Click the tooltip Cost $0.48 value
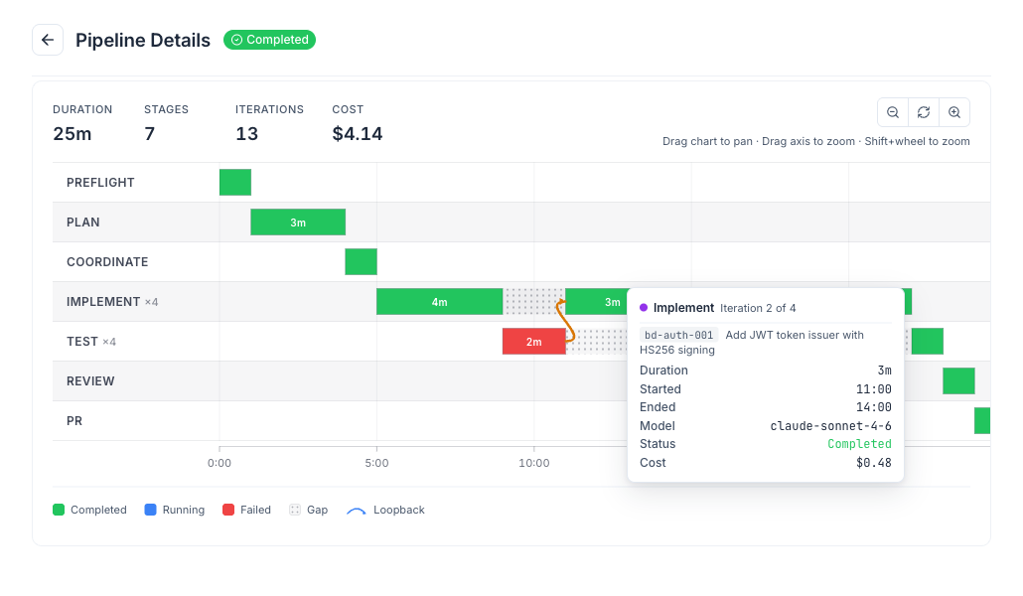 874,463
